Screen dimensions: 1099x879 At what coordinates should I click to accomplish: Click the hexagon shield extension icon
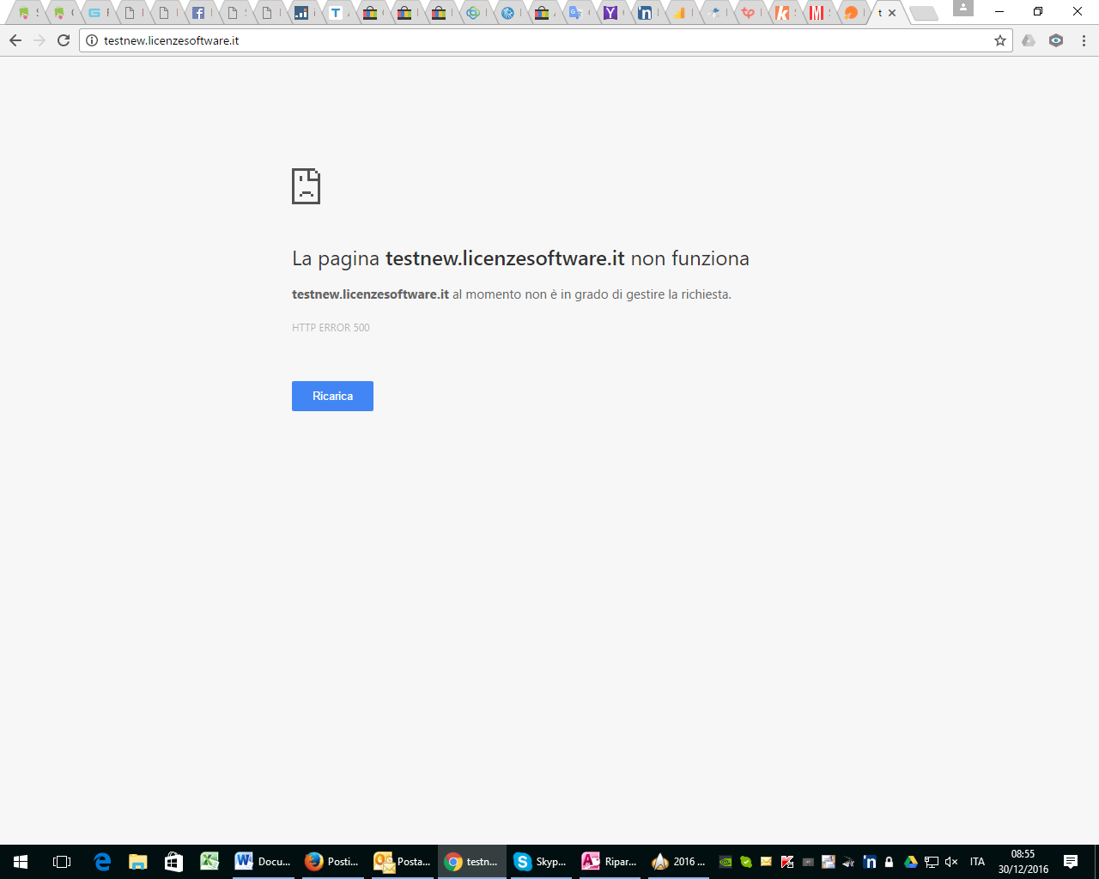[1056, 40]
